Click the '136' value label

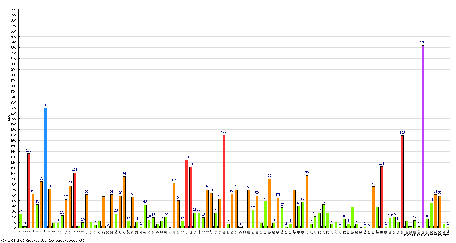(x=29, y=150)
